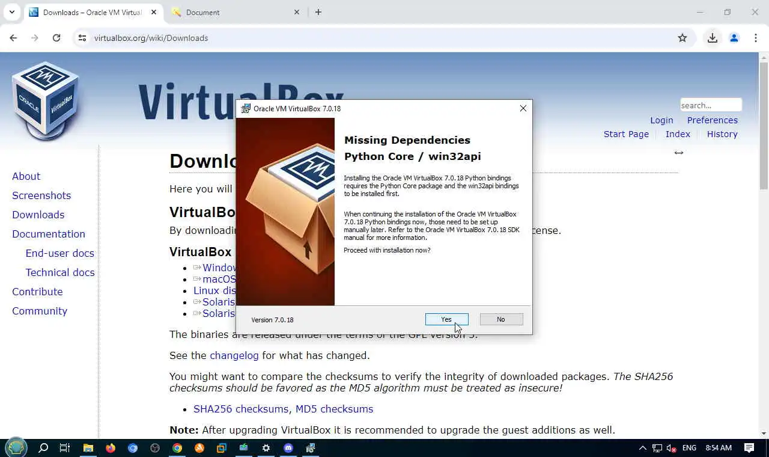
Task: Open the History link
Action: click(722, 134)
